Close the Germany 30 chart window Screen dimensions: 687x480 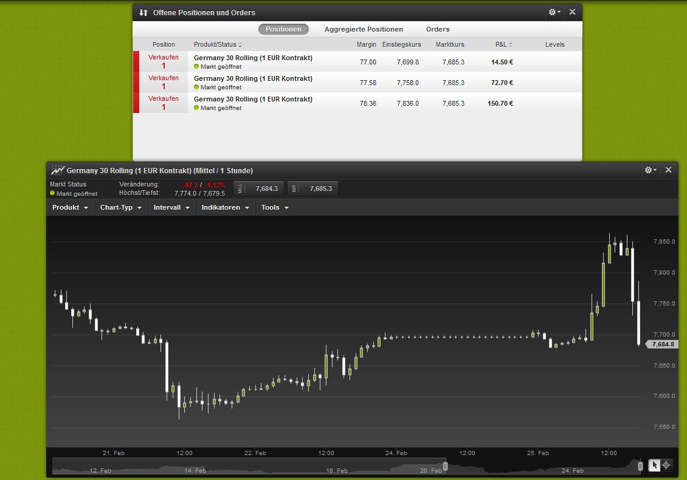pos(668,170)
